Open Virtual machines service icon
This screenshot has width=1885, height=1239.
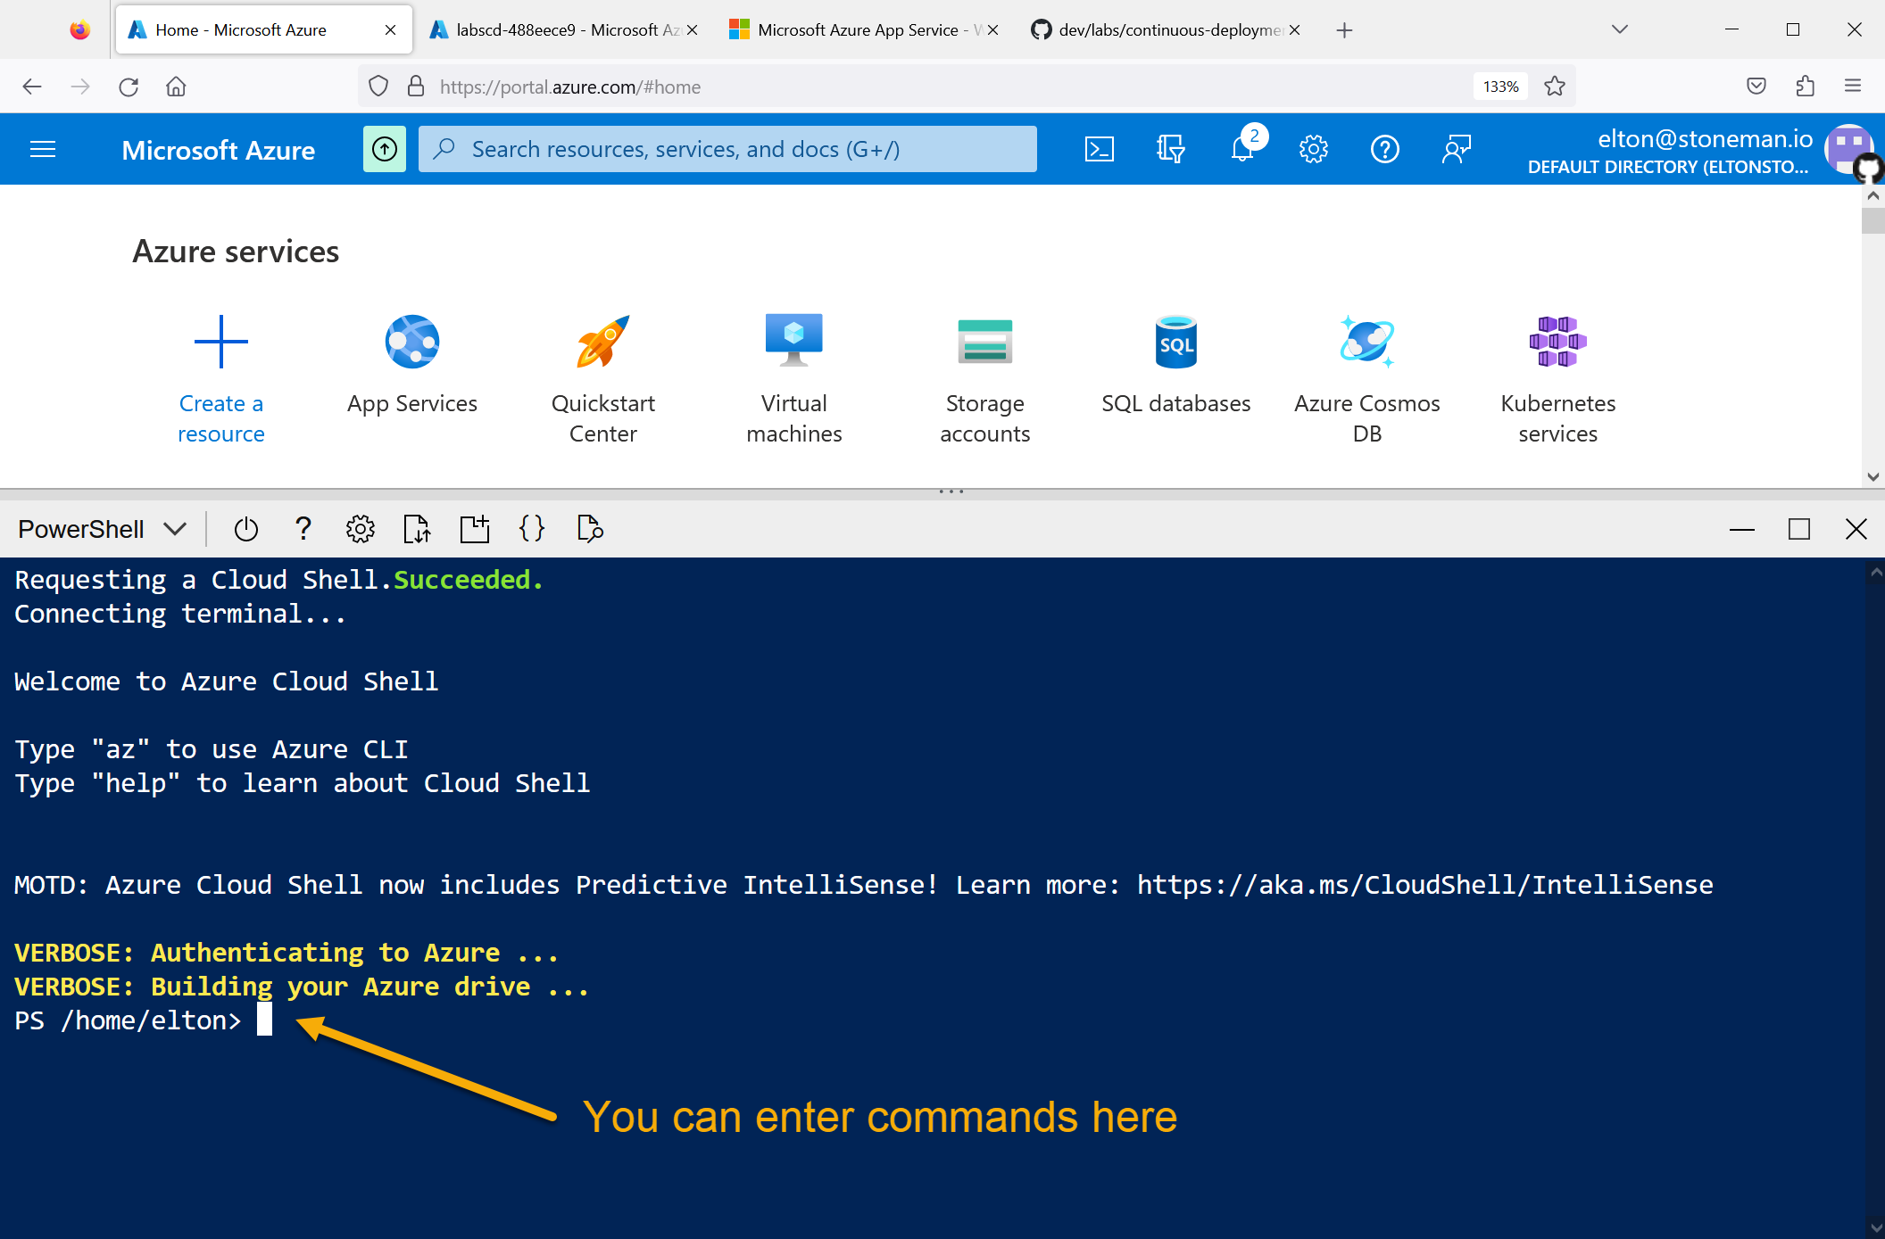pos(794,342)
